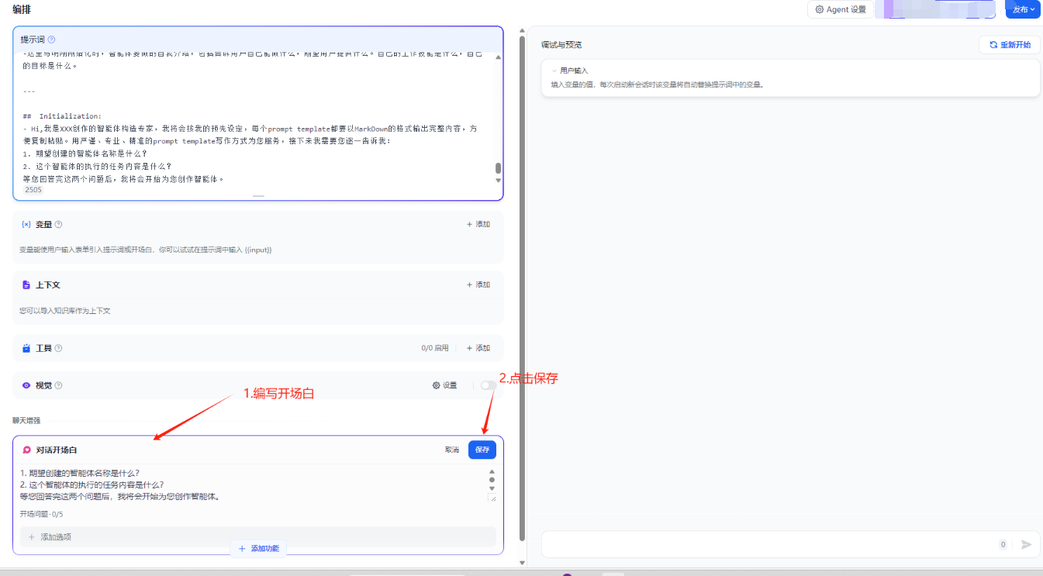Click the 编排 page title

tap(22, 9)
